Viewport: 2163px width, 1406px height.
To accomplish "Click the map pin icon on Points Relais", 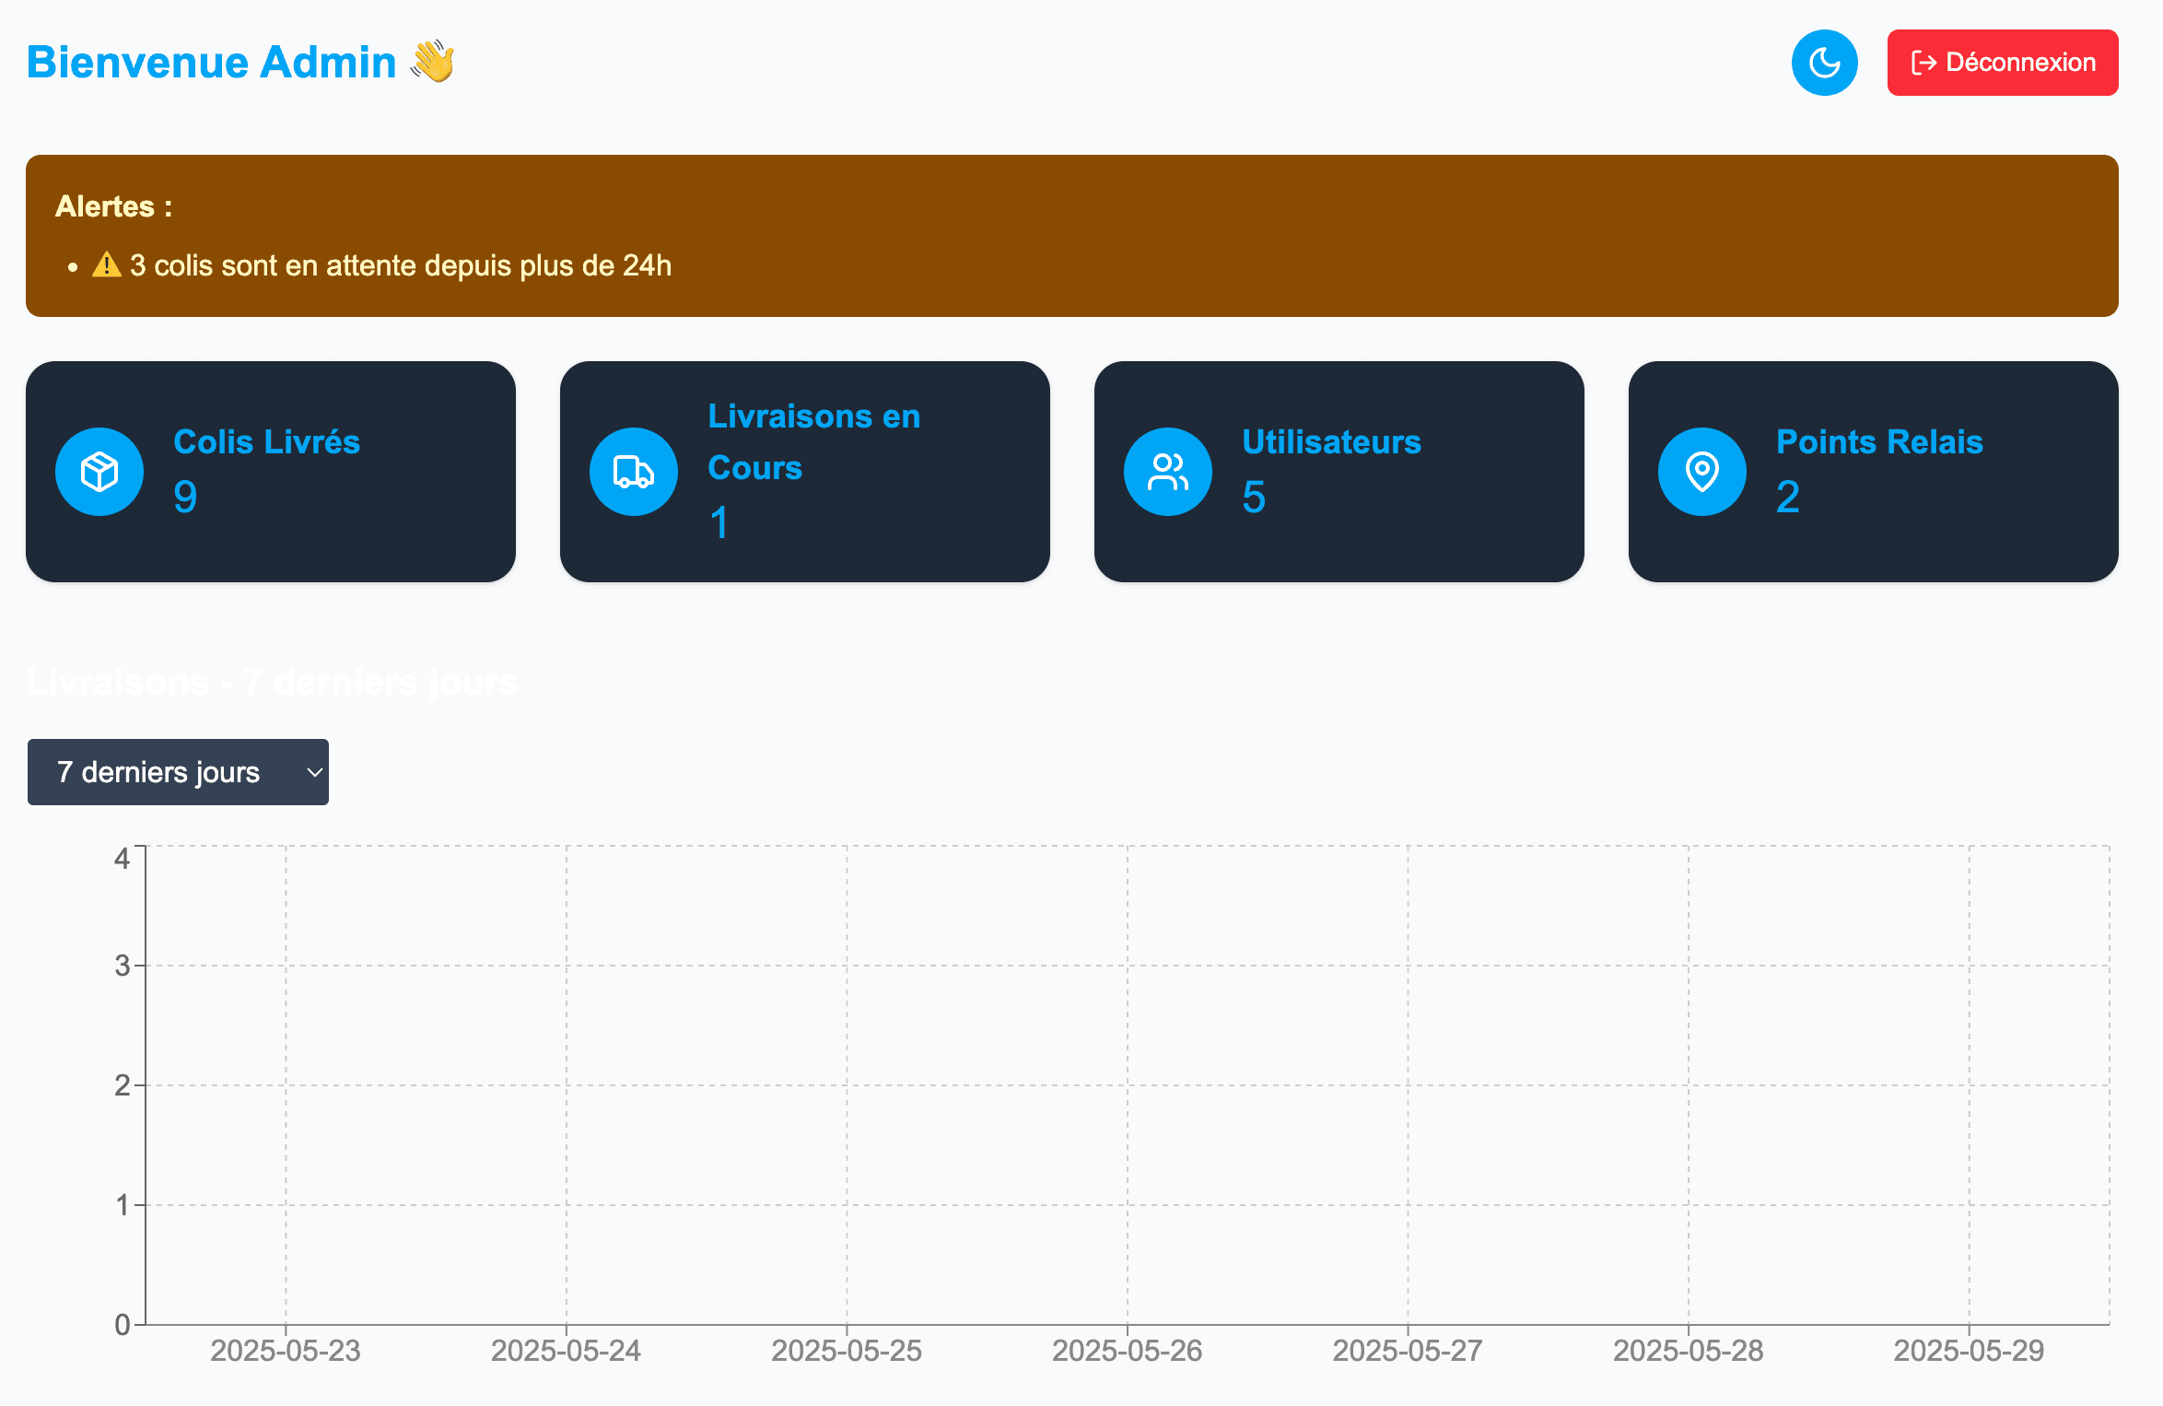I will tap(1702, 472).
